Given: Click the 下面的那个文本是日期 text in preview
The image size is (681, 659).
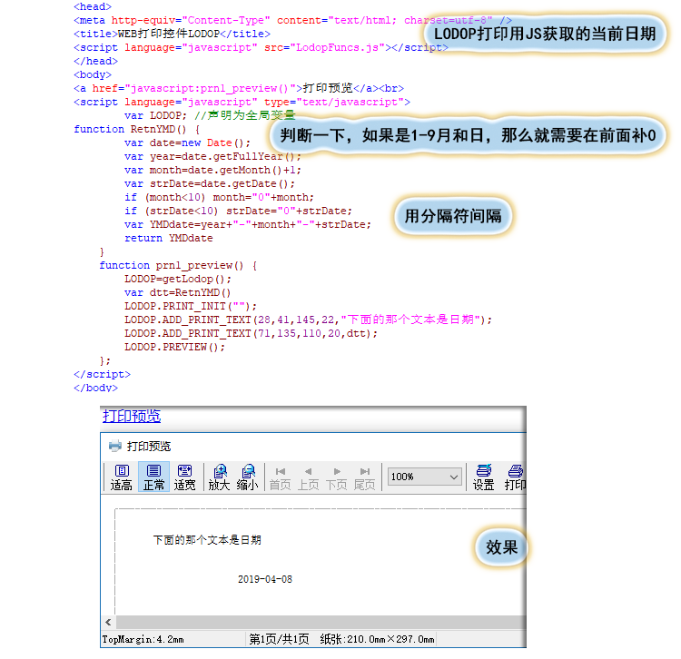Looking at the screenshot, I should pos(207,540).
